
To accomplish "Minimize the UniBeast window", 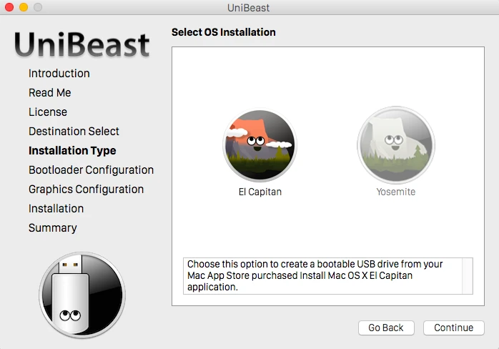I will 24,7.
